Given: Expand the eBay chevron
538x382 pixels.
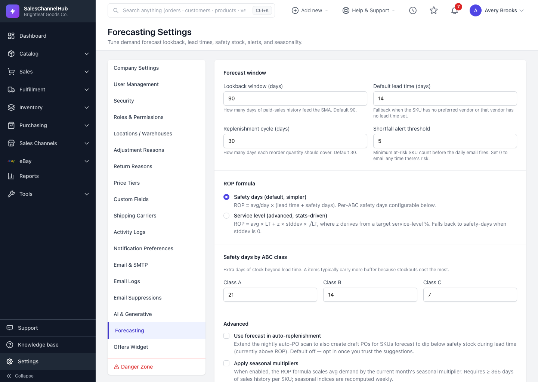Looking at the screenshot, I should 87,161.
